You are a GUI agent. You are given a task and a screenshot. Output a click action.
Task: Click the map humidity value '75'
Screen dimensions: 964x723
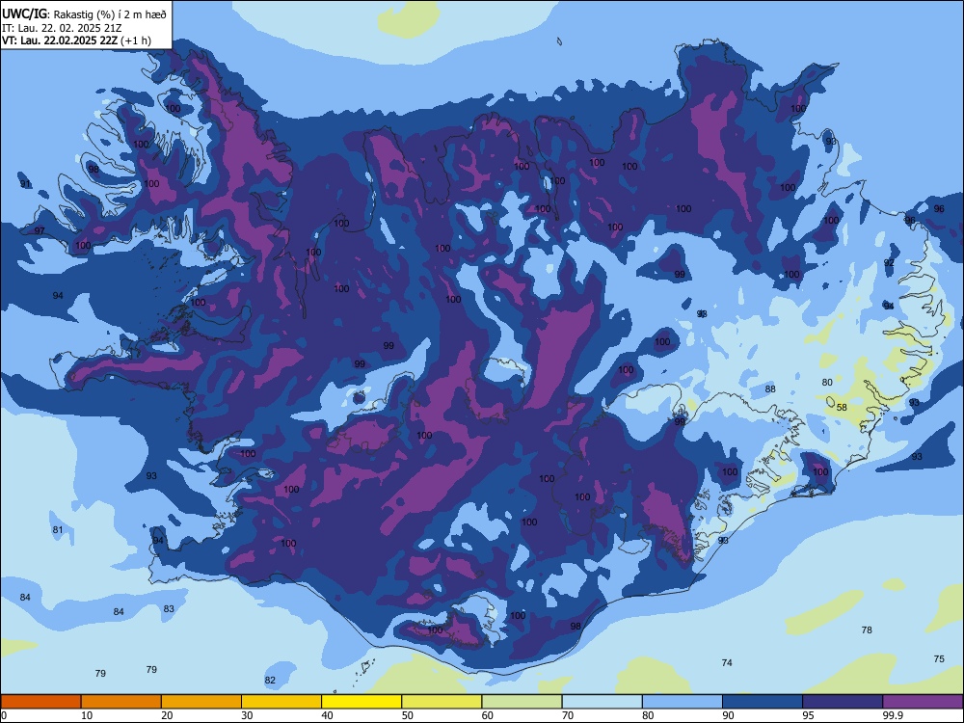pos(939,659)
